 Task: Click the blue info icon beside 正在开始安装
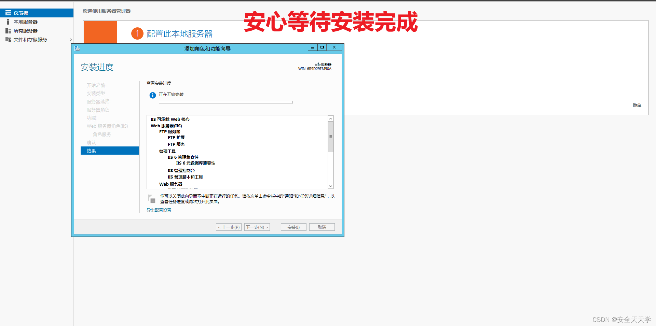(x=153, y=95)
